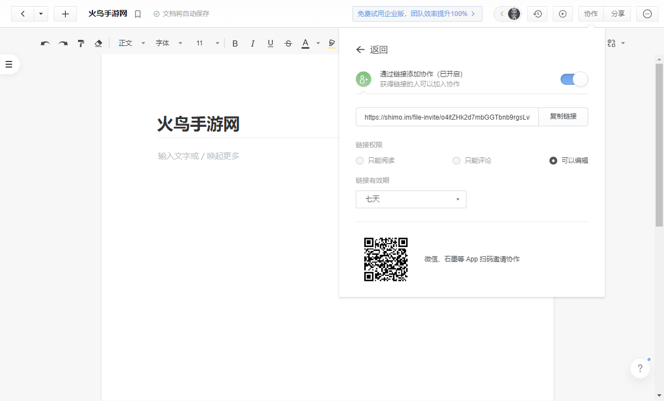Click the green add-collaborator person icon
Screen dimensions: 664x401
coord(364,79)
